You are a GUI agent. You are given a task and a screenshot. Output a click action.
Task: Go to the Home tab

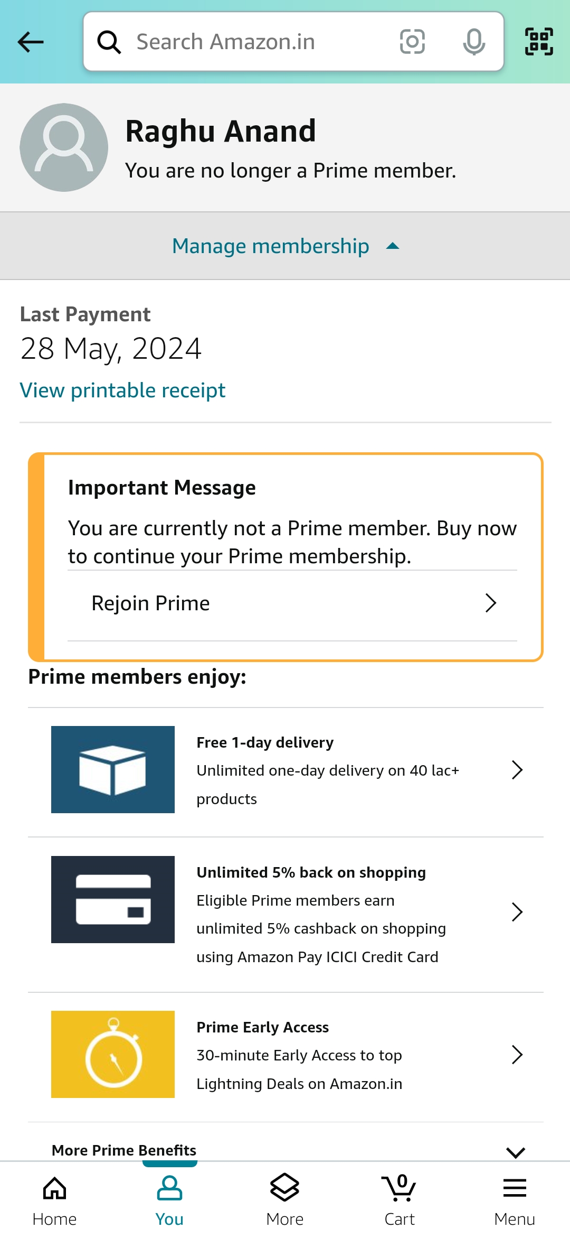pyautogui.click(x=54, y=1199)
